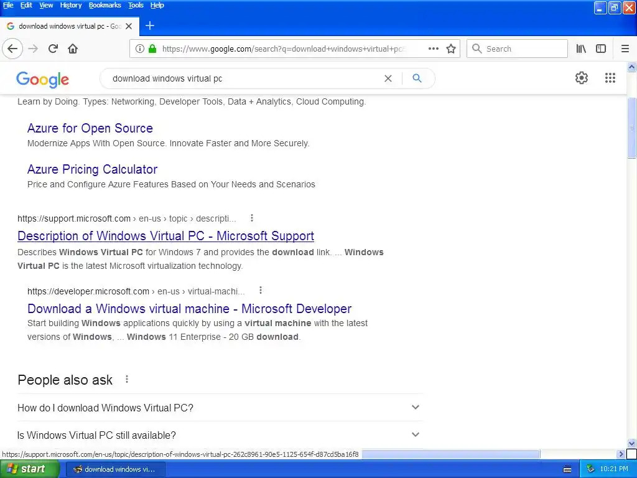Screen dimensions: 637x478
Task: Click the system tray network icon
Action: point(590,469)
